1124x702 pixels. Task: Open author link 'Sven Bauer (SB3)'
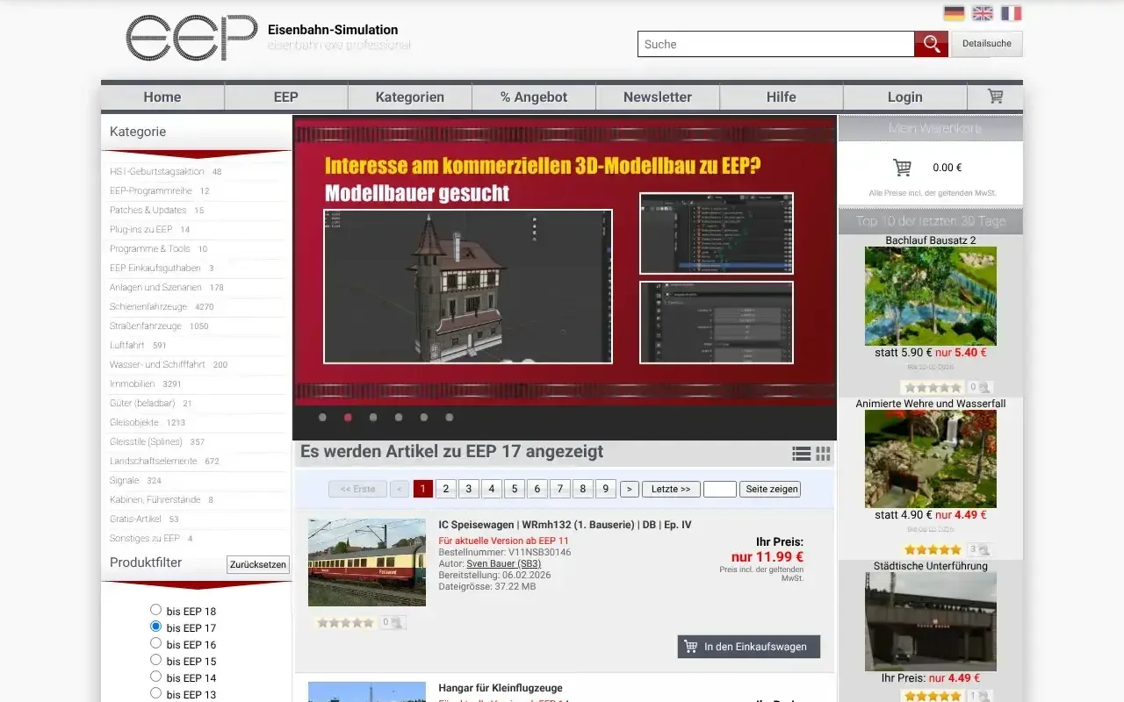pos(503,563)
